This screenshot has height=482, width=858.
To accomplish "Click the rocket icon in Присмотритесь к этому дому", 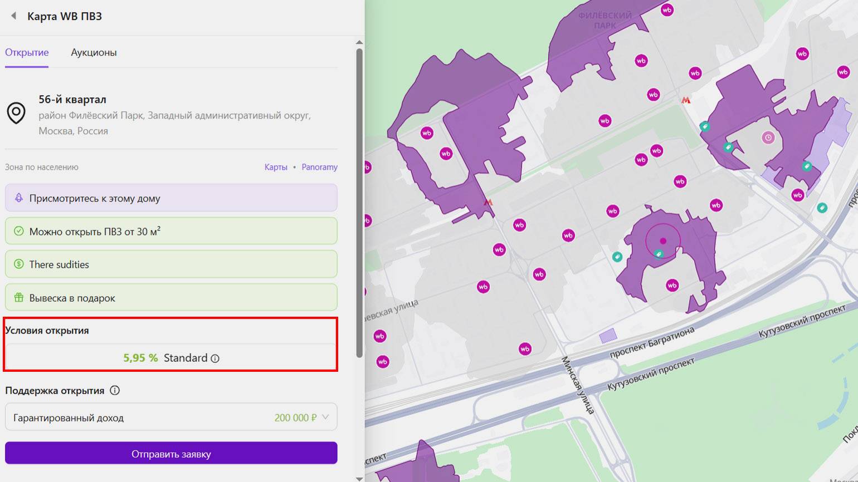I will tap(18, 198).
